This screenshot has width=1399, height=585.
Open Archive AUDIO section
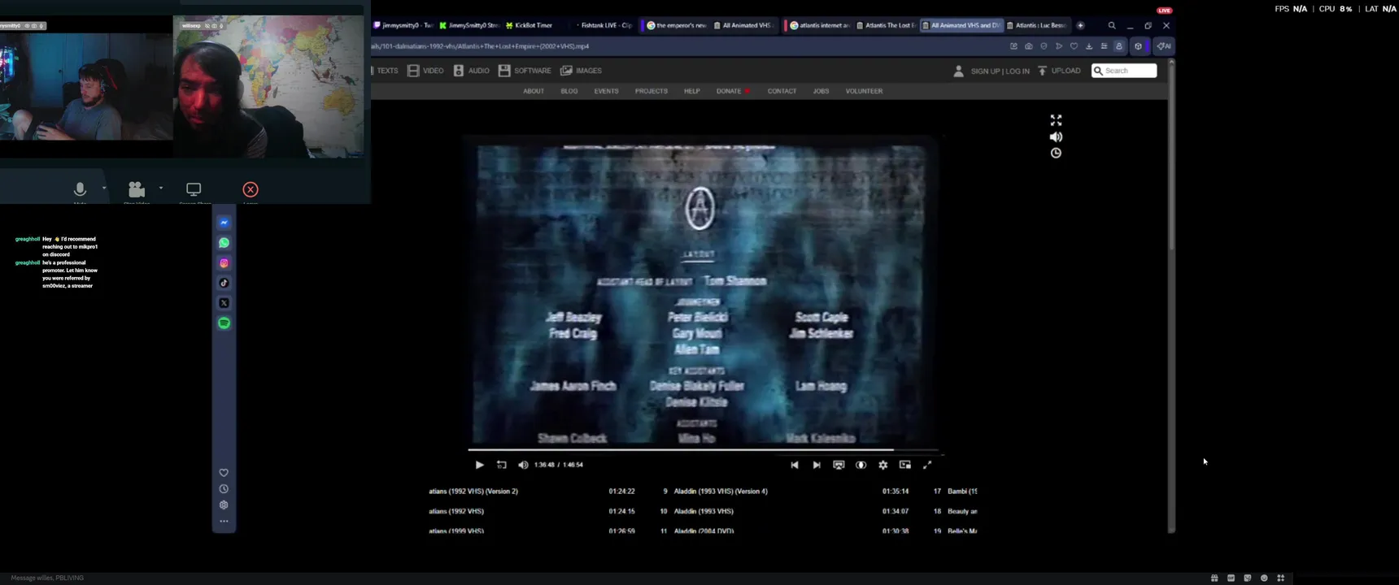(x=471, y=71)
